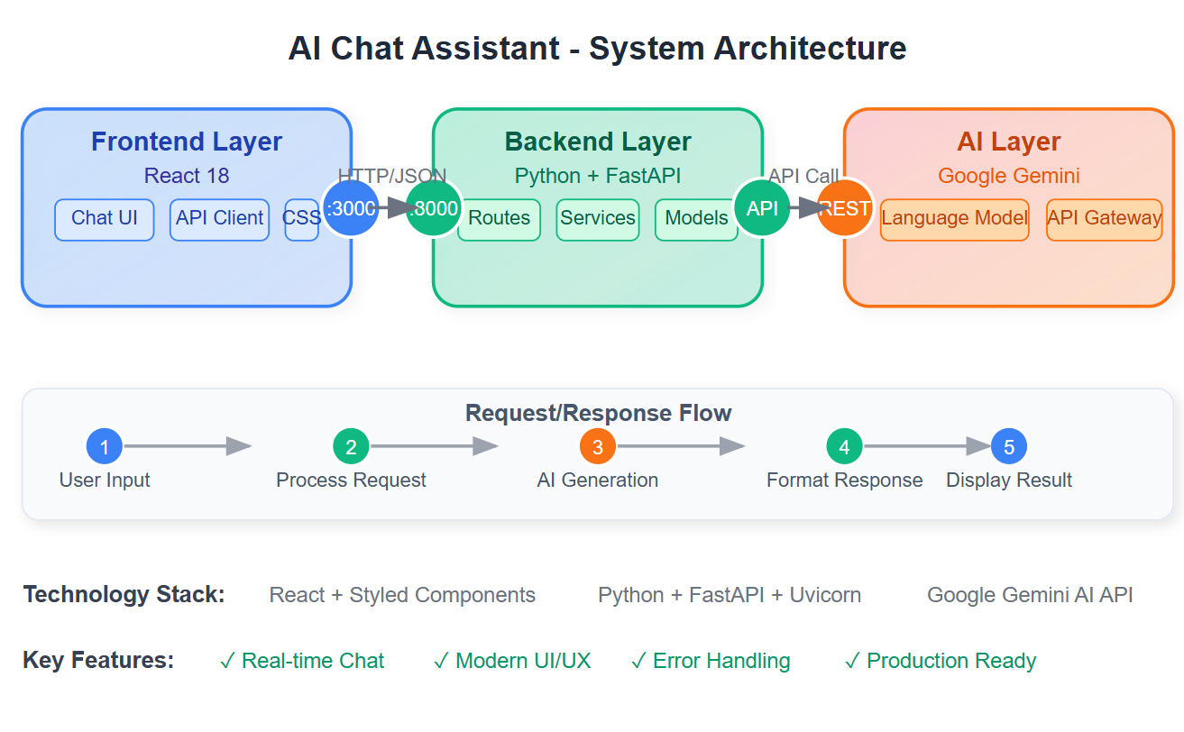Select step 5 circle above Display Result

1009,446
